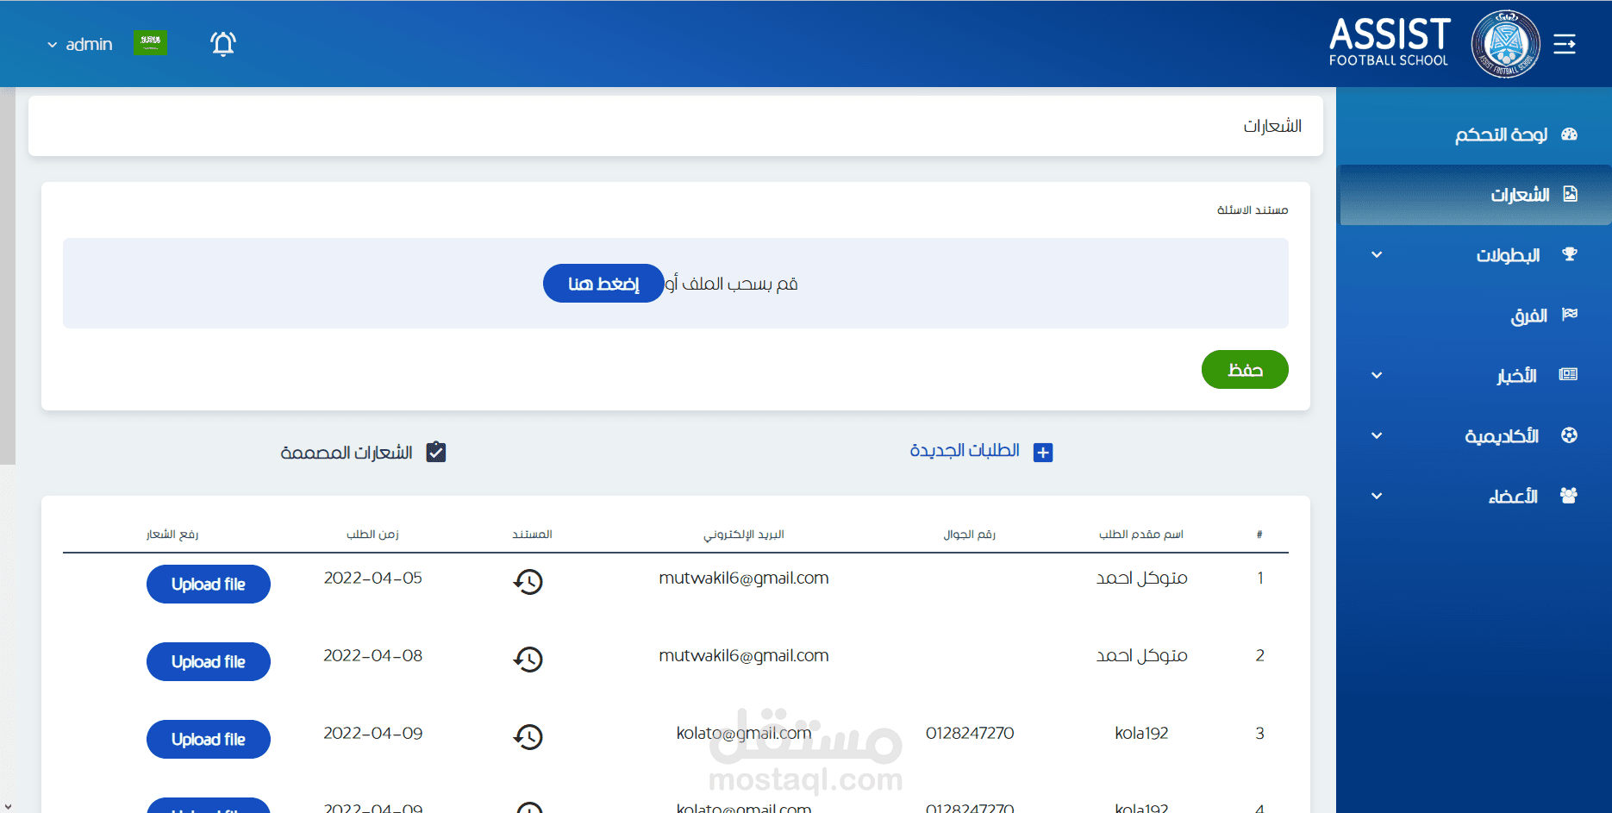Open document history icon for row 1
The image size is (1612, 813).
click(528, 582)
